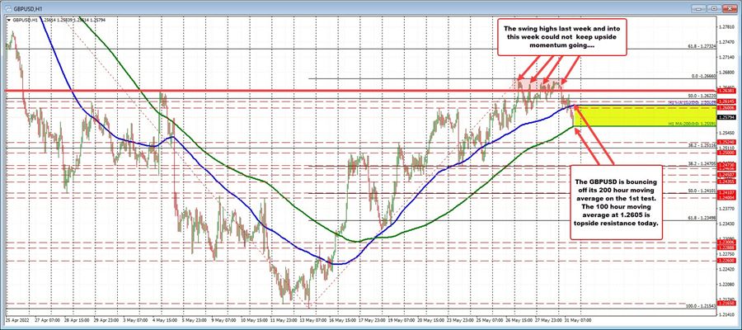Select the 38.2 - 1.25116 Fibonacci level label
The width and height of the screenshot is (742, 330).
point(702,145)
